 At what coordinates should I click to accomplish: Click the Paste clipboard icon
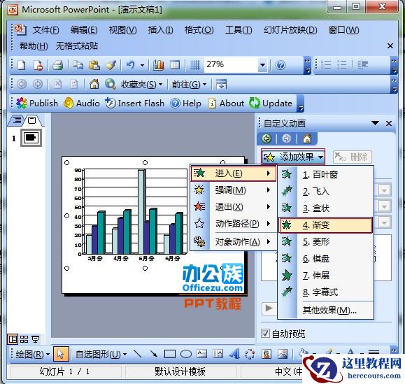click(94, 65)
